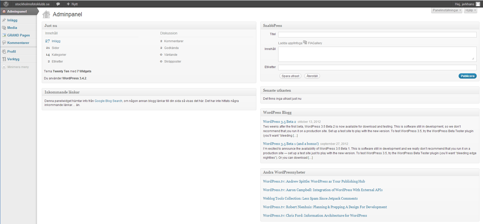
Task: Click the Publicera button
Action: pos(467,76)
